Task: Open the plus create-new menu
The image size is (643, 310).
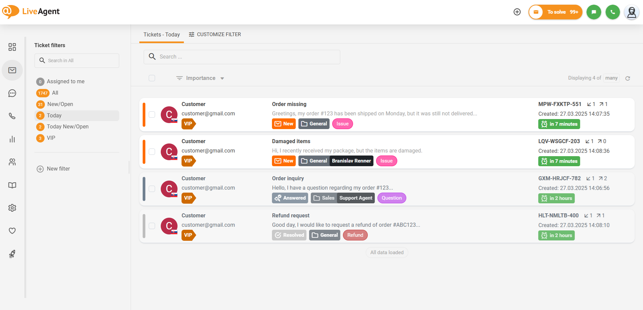Action: (x=517, y=12)
